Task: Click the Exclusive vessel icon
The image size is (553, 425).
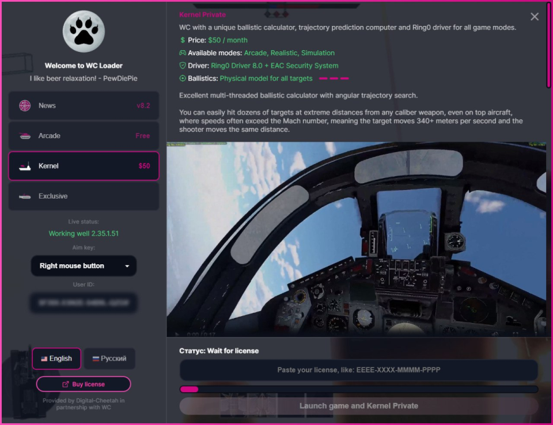Action: pyautogui.click(x=25, y=196)
